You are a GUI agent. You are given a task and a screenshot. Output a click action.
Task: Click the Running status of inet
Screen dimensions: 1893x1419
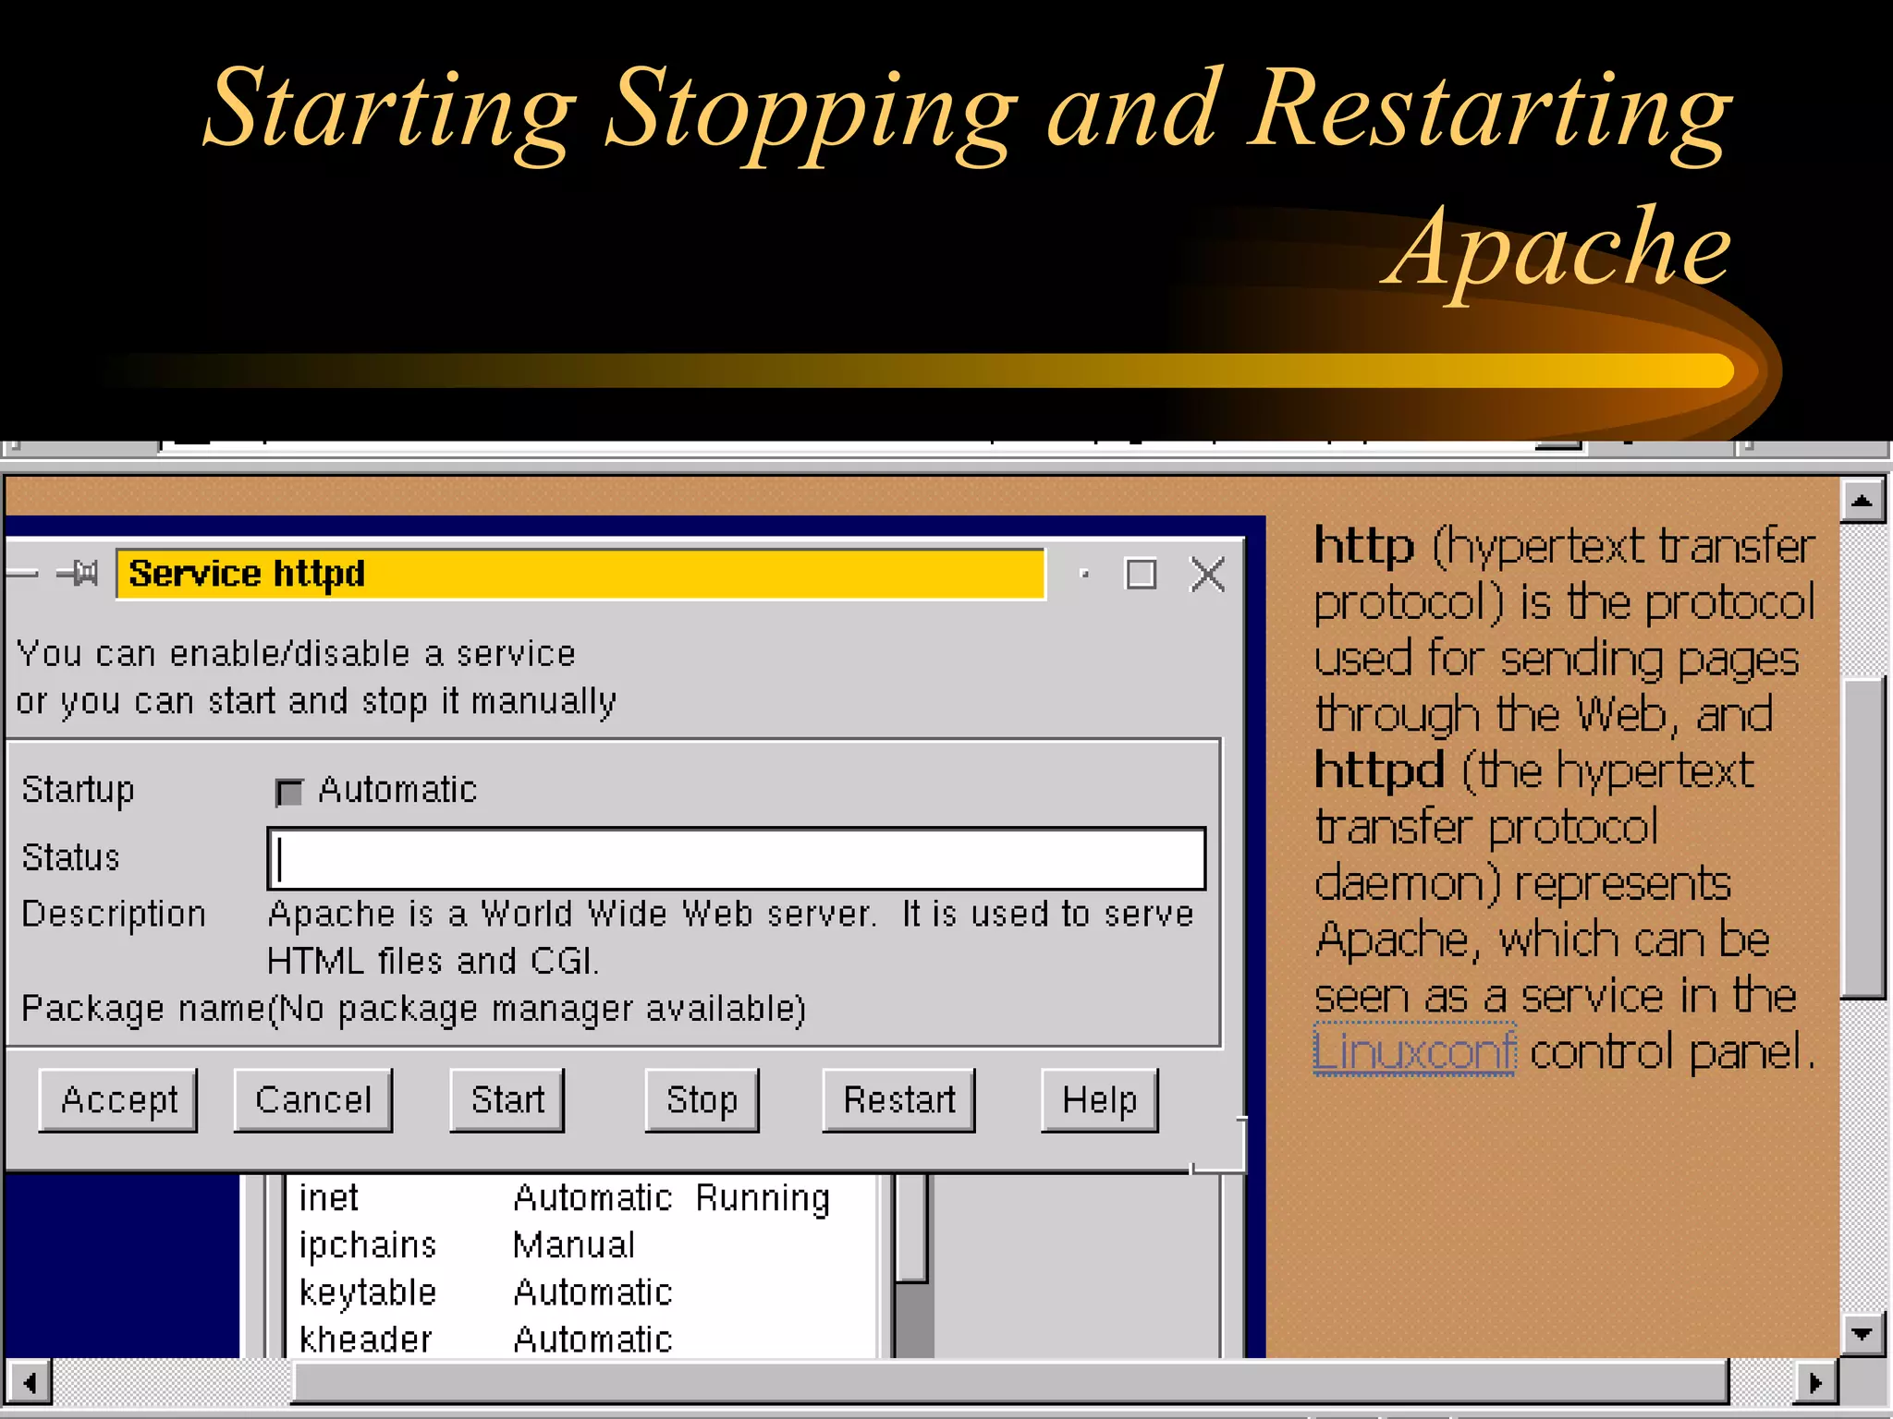(763, 1198)
